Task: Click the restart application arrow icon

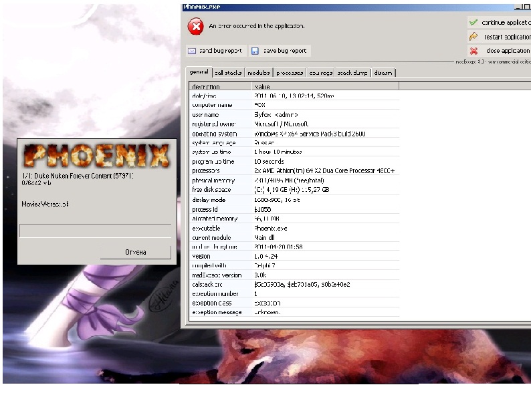Action: pyautogui.click(x=473, y=37)
